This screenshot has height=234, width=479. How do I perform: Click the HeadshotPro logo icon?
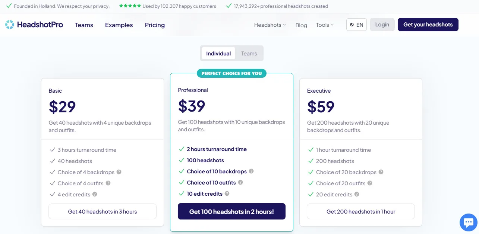click(10, 24)
